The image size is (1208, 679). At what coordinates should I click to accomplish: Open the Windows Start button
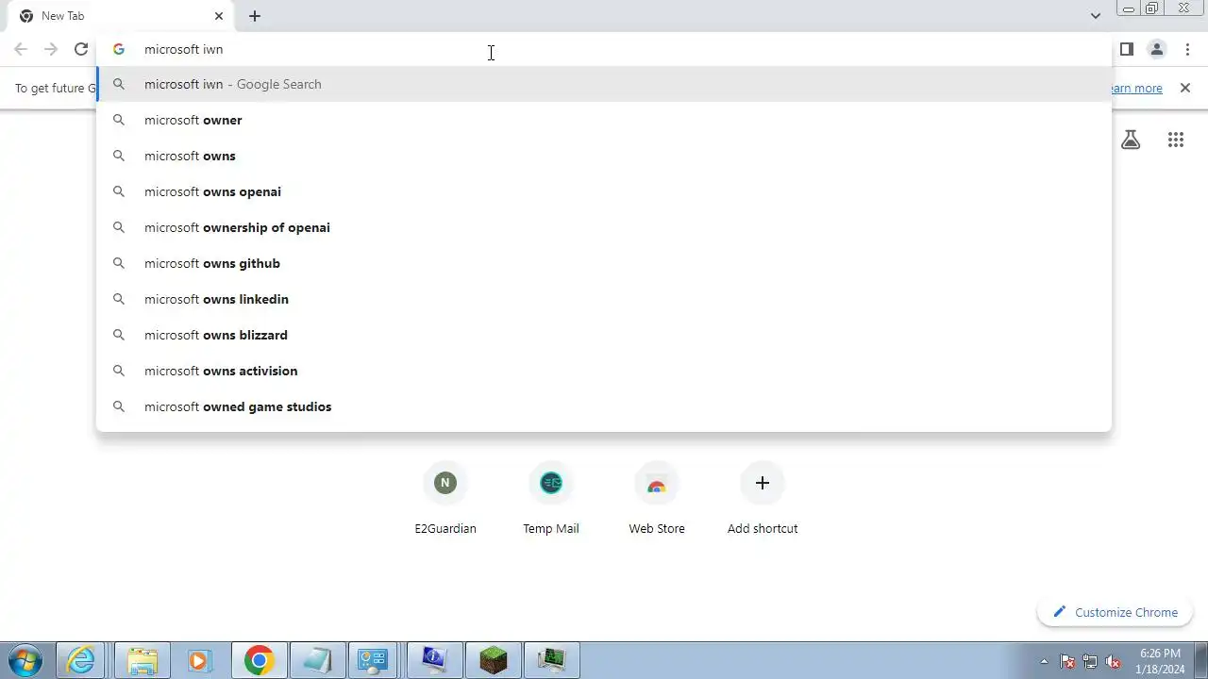25,660
